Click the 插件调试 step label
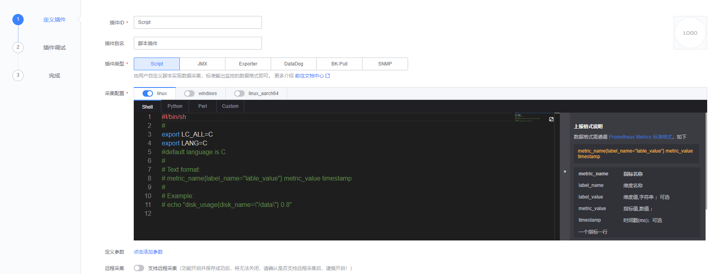 (54, 48)
